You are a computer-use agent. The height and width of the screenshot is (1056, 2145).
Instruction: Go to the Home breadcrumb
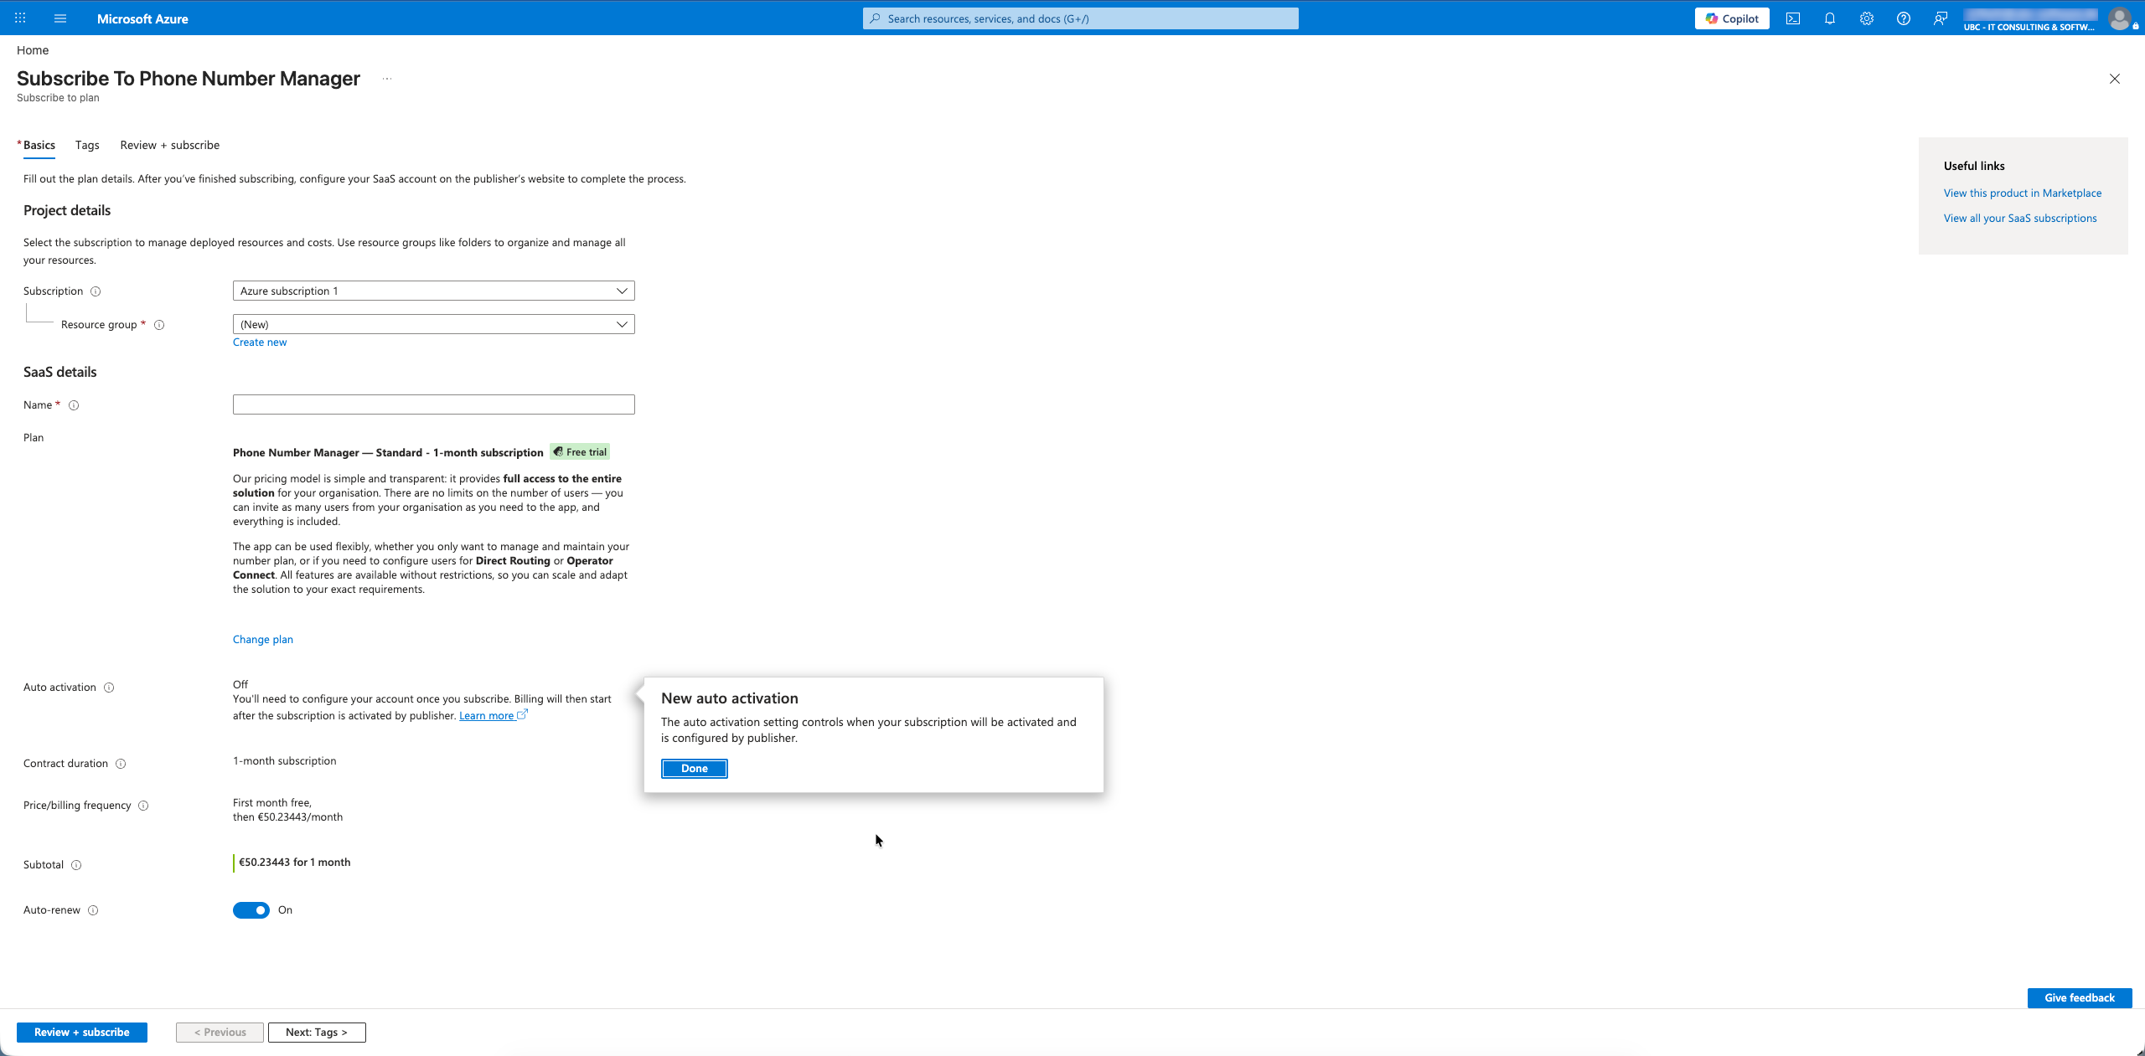click(x=33, y=50)
